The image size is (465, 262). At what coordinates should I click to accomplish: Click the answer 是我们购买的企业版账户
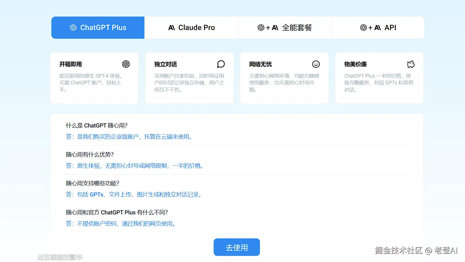130,137
